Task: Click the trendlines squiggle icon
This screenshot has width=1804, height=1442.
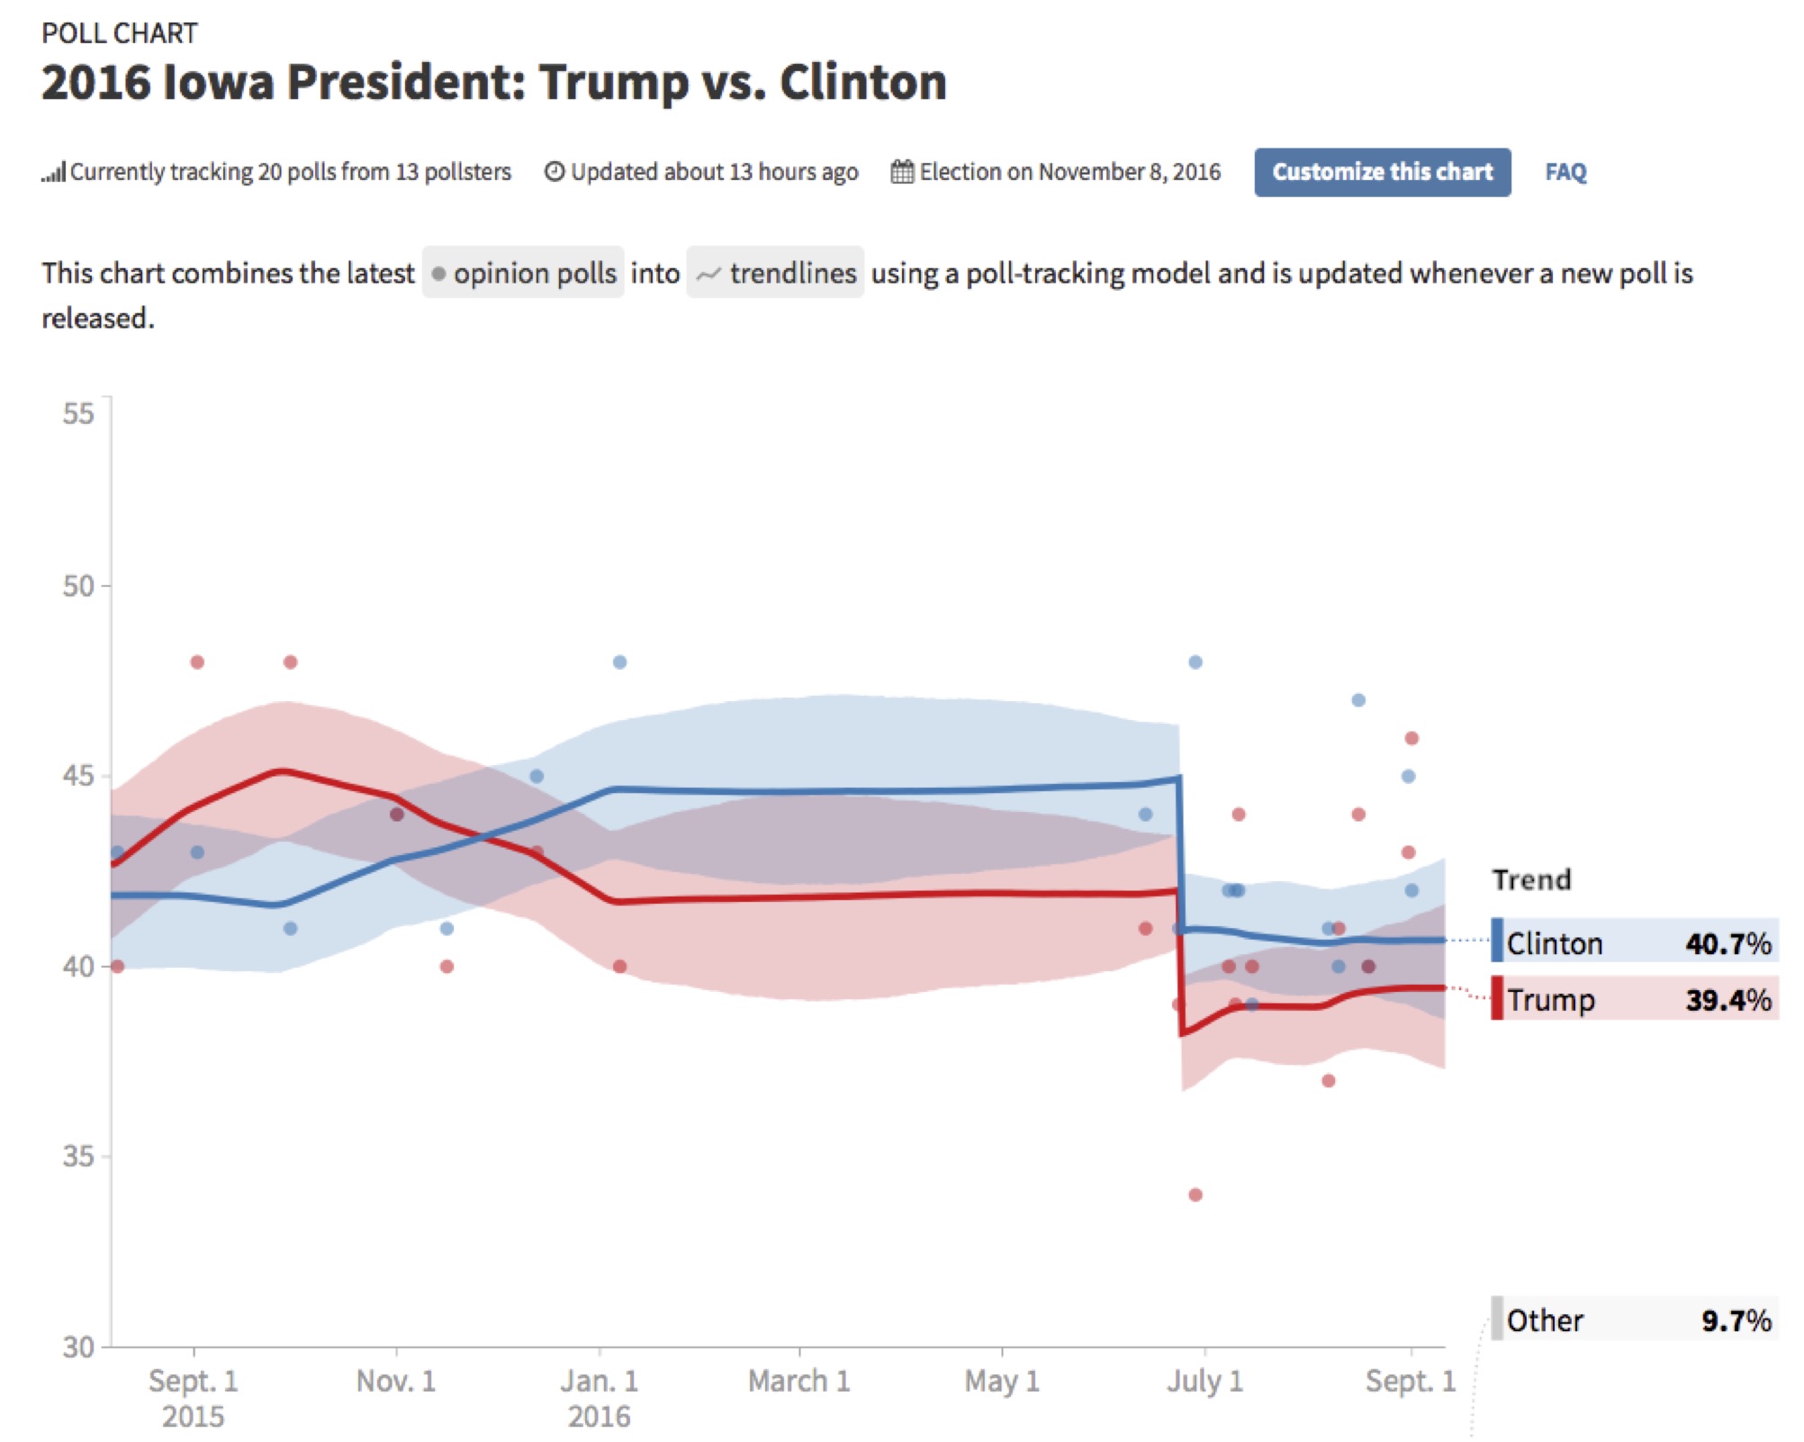Action: (x=708, y=274)
